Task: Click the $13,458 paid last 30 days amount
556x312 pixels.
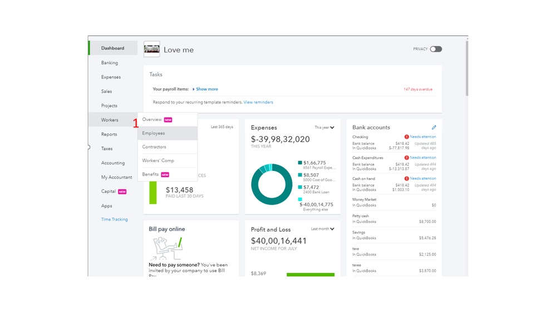Action: coord(179,190)
